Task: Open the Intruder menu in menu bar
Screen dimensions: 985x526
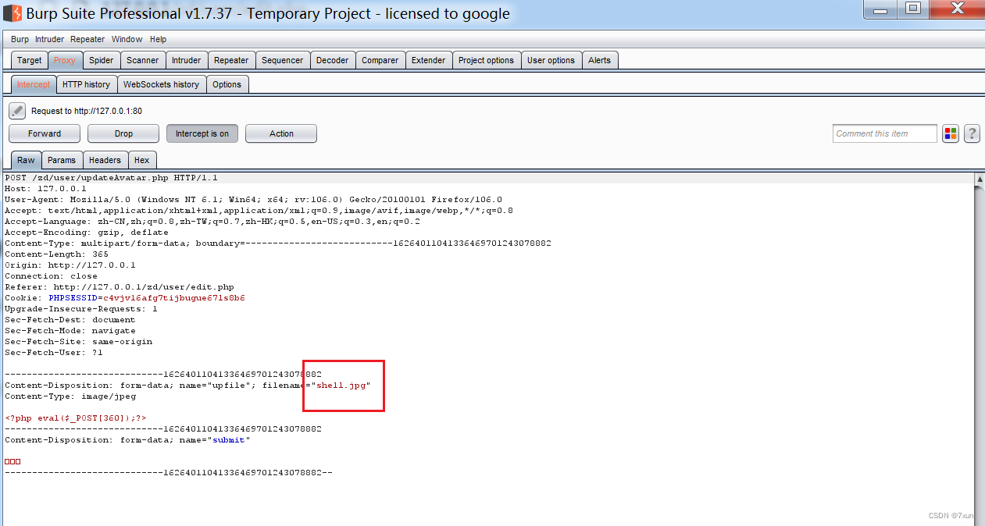Action: coord(49,39)
